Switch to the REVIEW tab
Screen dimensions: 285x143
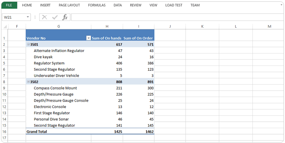tap(135, 5)
